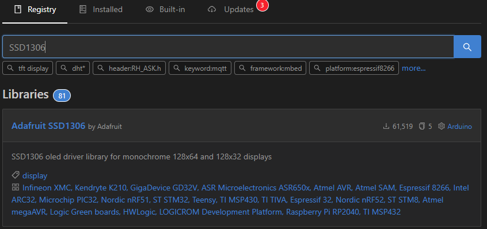487x229 pixels.
Task: Focus the SSD1306 library search field
Action: tap(229, 47)
